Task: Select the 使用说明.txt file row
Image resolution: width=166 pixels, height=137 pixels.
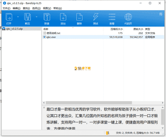Action: click(x=103, y=33)
